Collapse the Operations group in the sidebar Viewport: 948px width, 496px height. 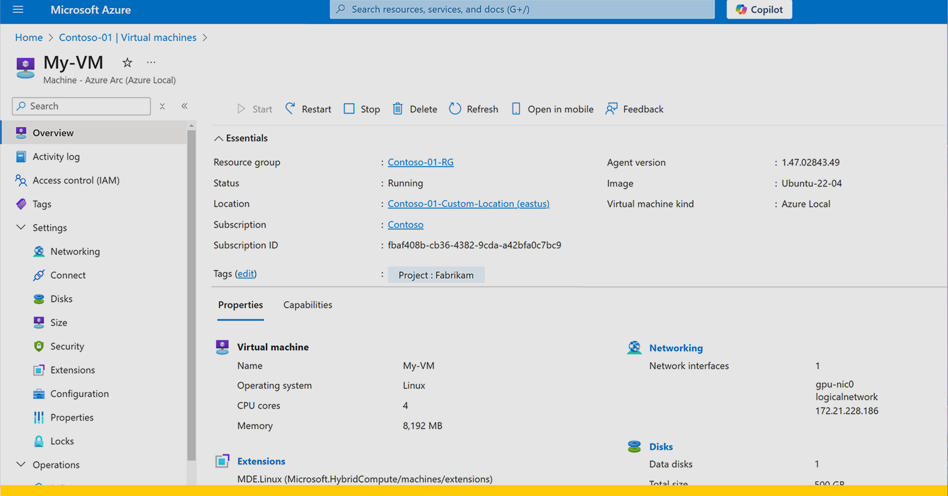[21, 465]
